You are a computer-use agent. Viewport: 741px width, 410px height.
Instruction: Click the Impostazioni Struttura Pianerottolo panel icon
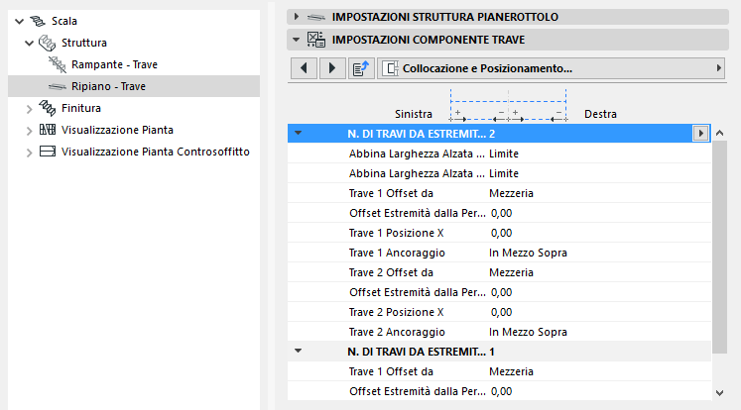(317, 17)
